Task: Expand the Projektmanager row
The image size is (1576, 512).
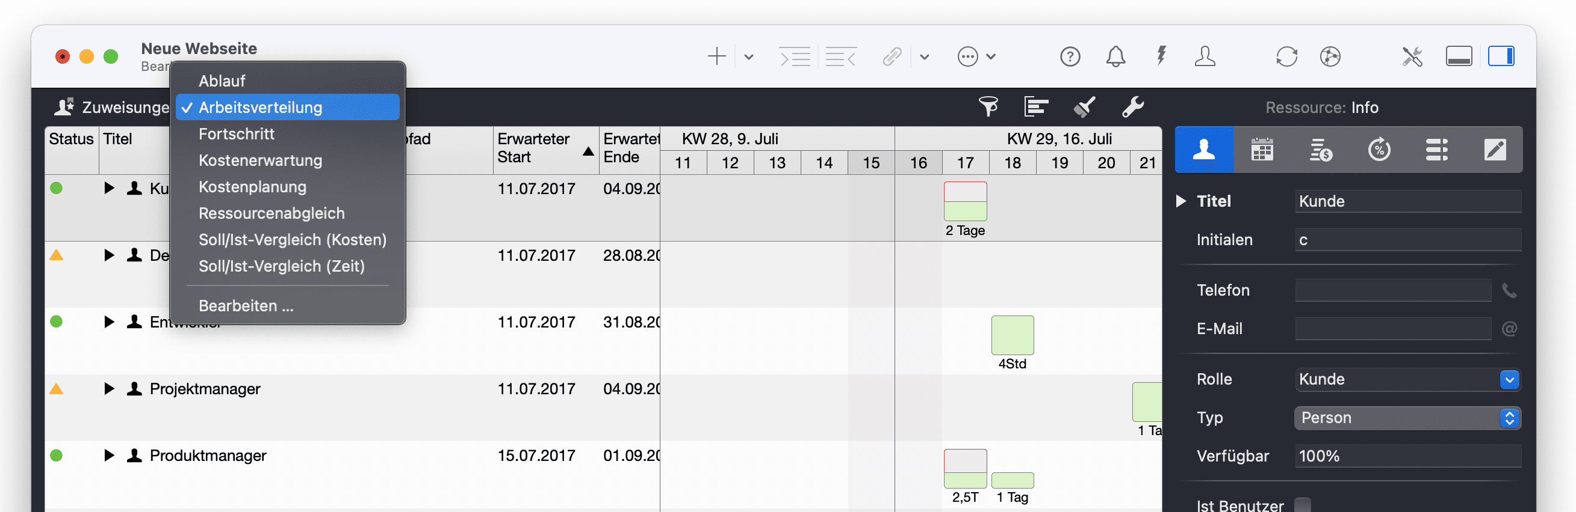Action: click(109, 389)
